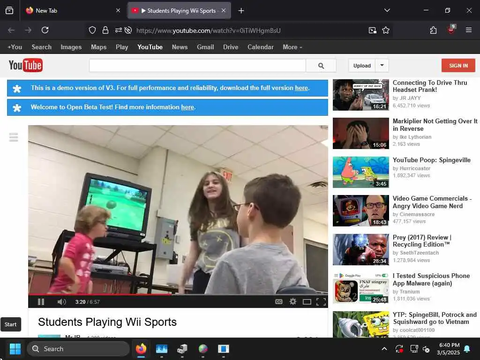Open Firefox from the taskbar
The width and height of the screenshot is (480, 360).
coord(141,349)
